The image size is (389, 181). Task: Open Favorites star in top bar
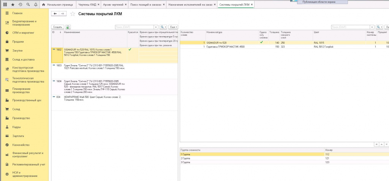click(13, 5)
